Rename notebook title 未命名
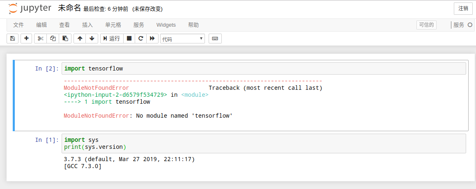Viewport: 476px width, 189px height. pos(69,8)
